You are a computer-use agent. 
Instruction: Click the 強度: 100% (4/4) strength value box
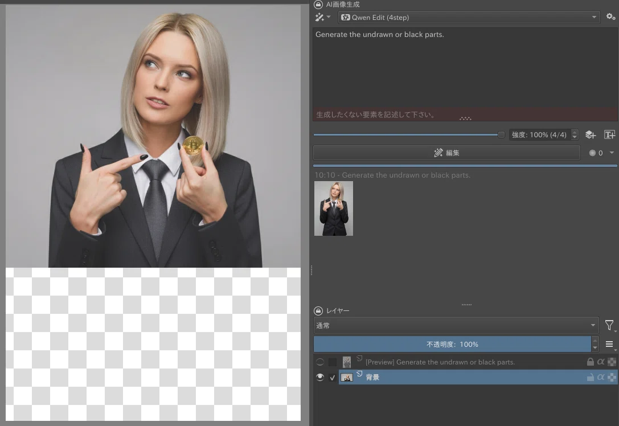540,134
